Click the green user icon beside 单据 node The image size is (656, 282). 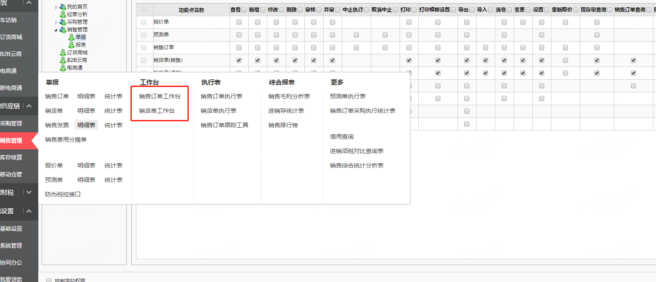[x=71, y=37]
